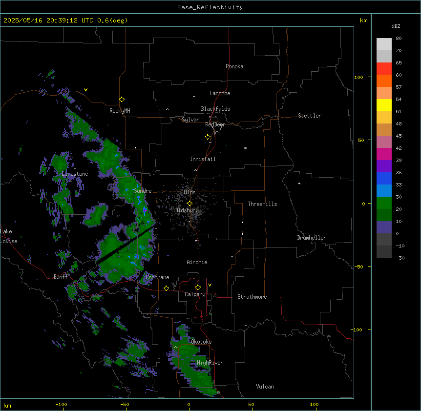
Task: Click the Sundre town label
Action: tap(143, 191)
